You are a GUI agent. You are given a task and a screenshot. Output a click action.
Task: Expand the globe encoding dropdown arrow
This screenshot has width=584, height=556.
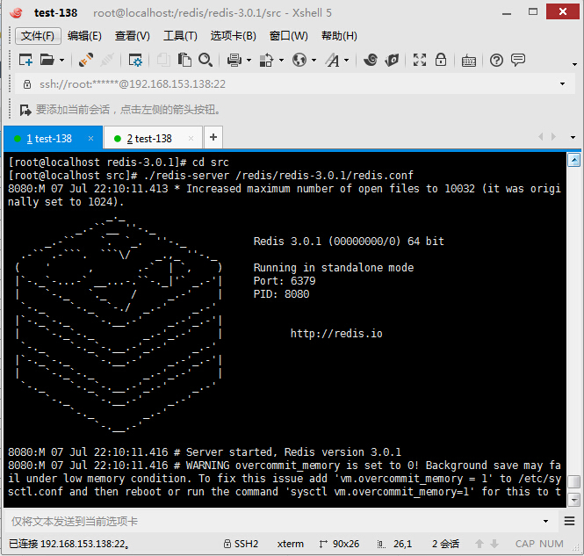coord(314,60)
